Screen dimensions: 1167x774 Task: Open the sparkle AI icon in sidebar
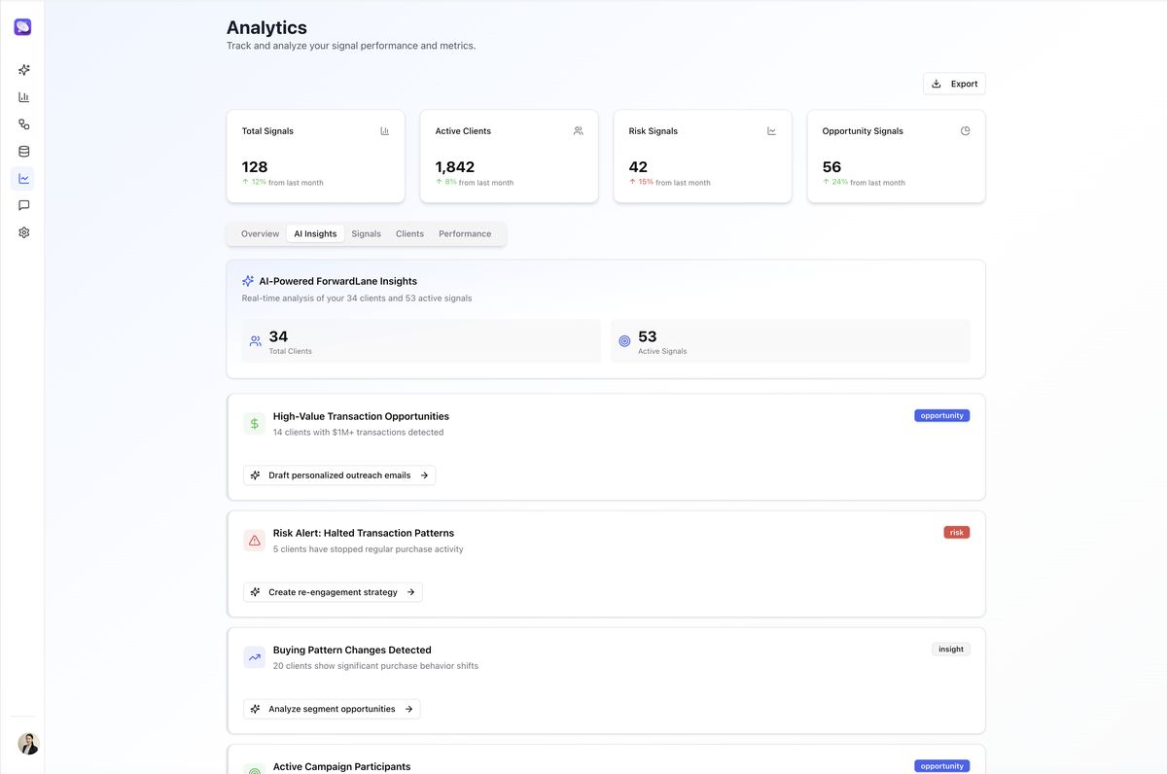click(x=23, y=70)
